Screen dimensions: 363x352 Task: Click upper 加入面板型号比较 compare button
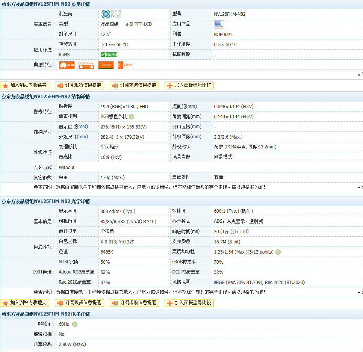click(189, 85)
